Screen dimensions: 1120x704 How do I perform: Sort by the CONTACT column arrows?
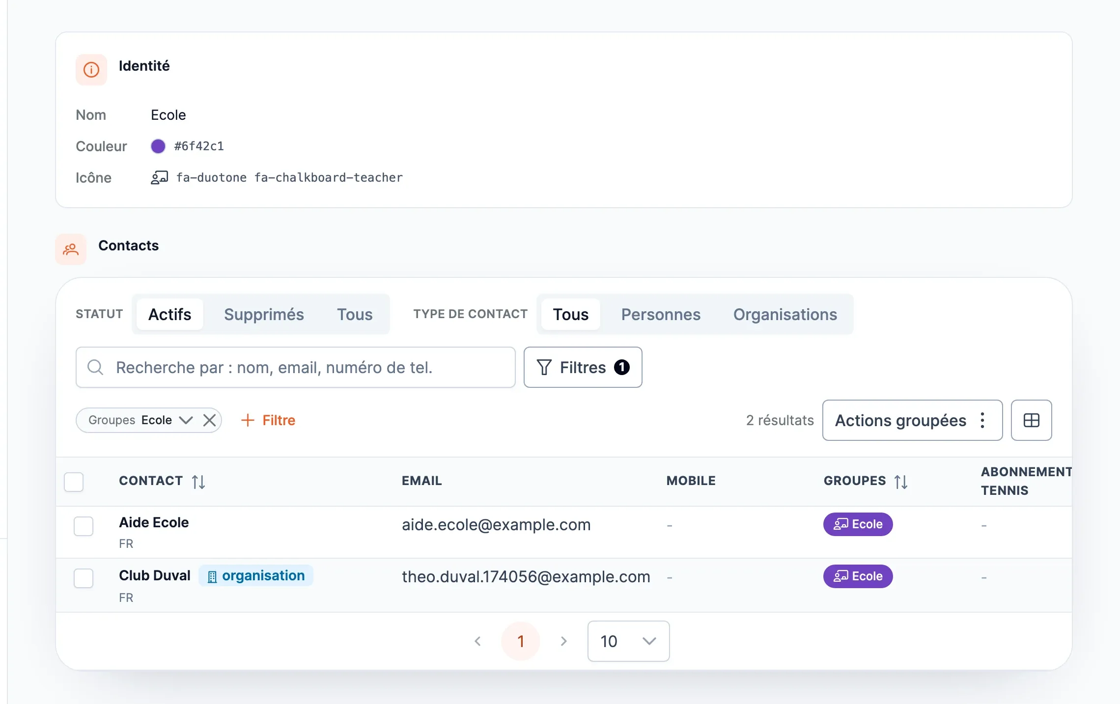(198, 482)
